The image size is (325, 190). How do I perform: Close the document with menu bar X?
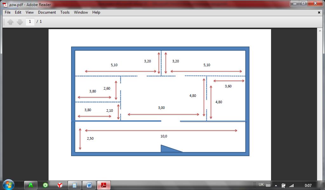click(x=319, y=13)
